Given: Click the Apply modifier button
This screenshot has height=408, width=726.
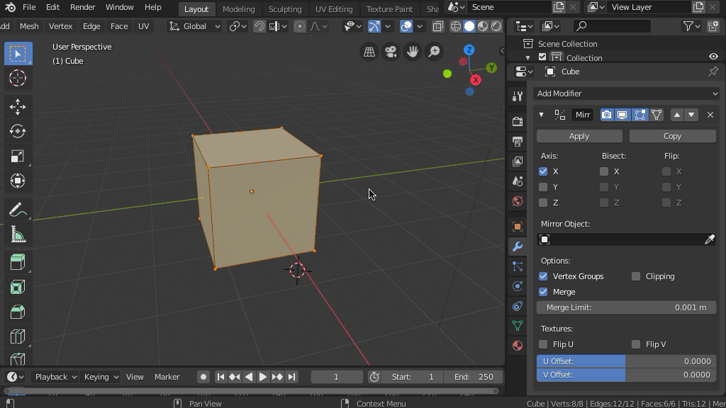Looking at the screenshot, I should coord(579,136).
